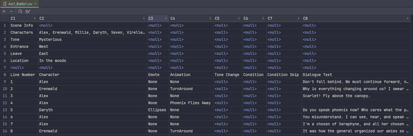Click cell listing Alex, Erenwald, Millie

(x=92, y=32)
